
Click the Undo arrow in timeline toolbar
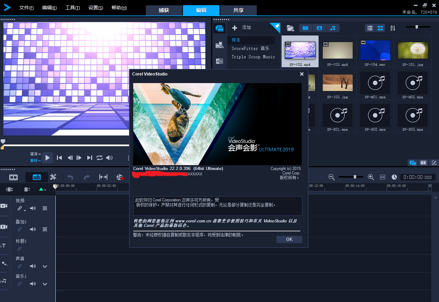[70, 177]
